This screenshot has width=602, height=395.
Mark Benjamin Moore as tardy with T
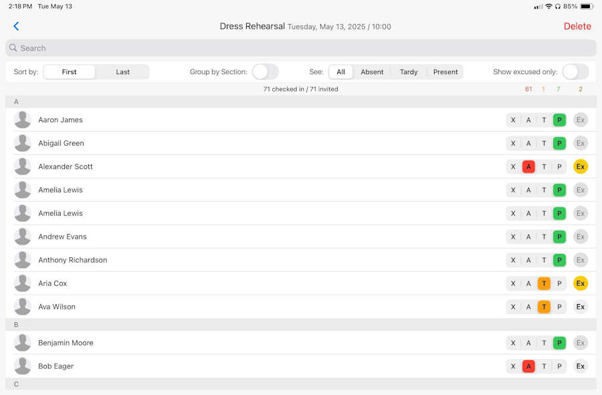[544, 344]
